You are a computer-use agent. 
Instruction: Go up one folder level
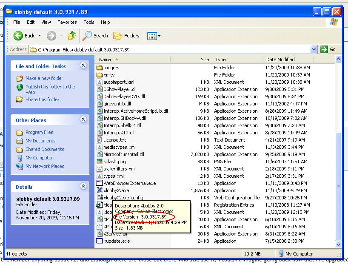point(72,36)
